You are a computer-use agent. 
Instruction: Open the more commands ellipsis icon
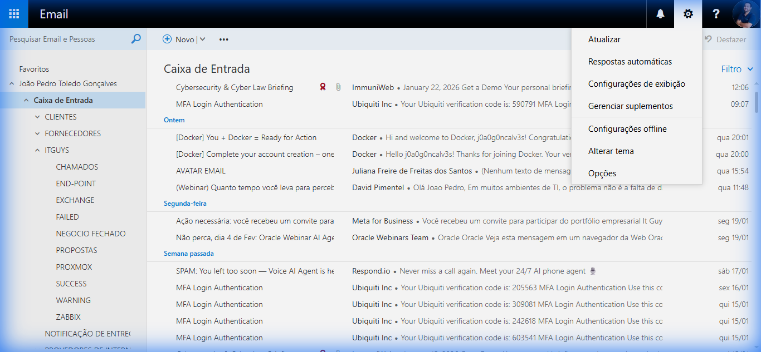pyautogui.click(x=223, y=39)
